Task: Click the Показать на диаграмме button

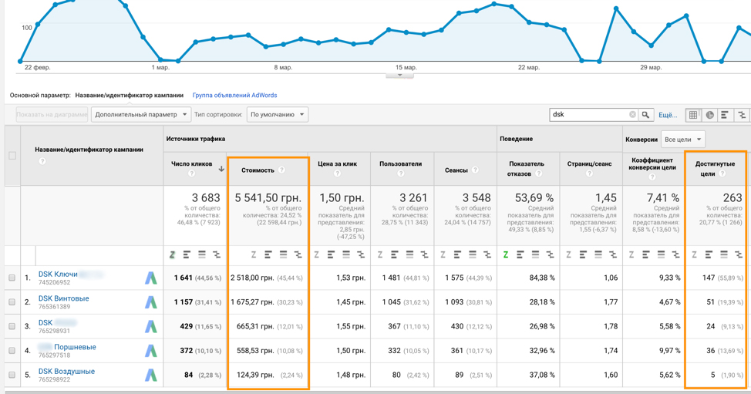Action: click(52, 115)
